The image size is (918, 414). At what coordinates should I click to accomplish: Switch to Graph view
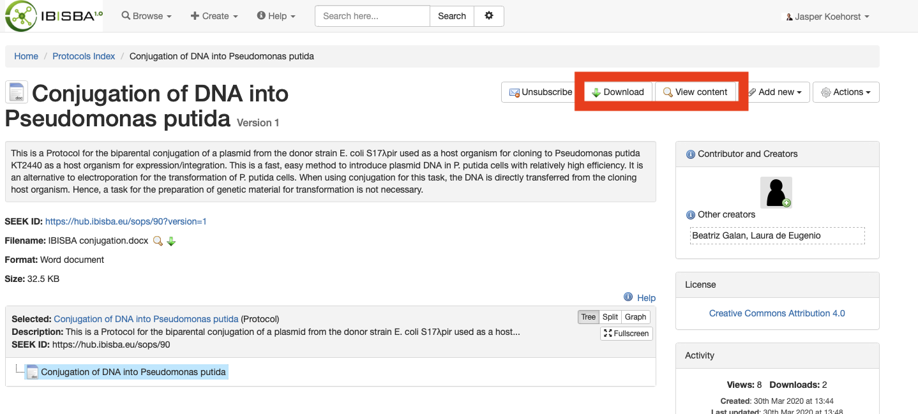click(635, 317)
